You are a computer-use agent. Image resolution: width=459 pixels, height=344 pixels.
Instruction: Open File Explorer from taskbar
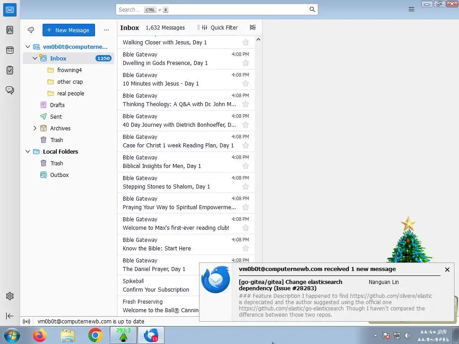(x=68, y=335)
